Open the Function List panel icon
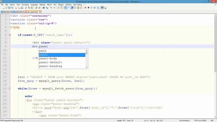Screen dimensions: 217x122 pyautogui.click(x=81, y=8)
